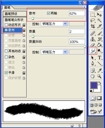105x128 pixels.
Task: Select the Magic Wand tool
Action: 99,20
